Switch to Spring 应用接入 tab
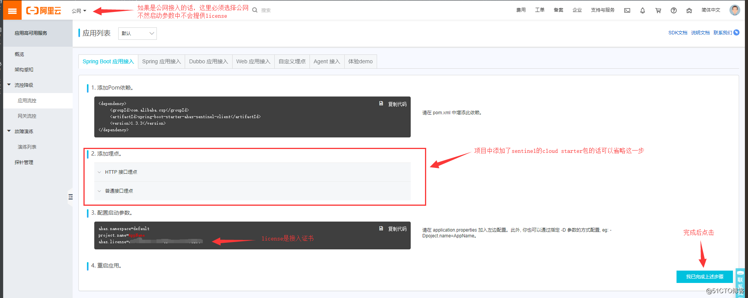The width and height of the screenshot is (748, 298). click(x=161, y=61)
